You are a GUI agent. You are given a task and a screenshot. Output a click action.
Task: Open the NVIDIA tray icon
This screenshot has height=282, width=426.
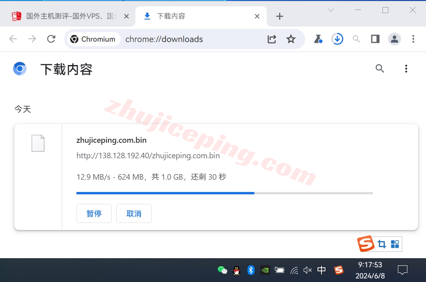click(265, 270)
